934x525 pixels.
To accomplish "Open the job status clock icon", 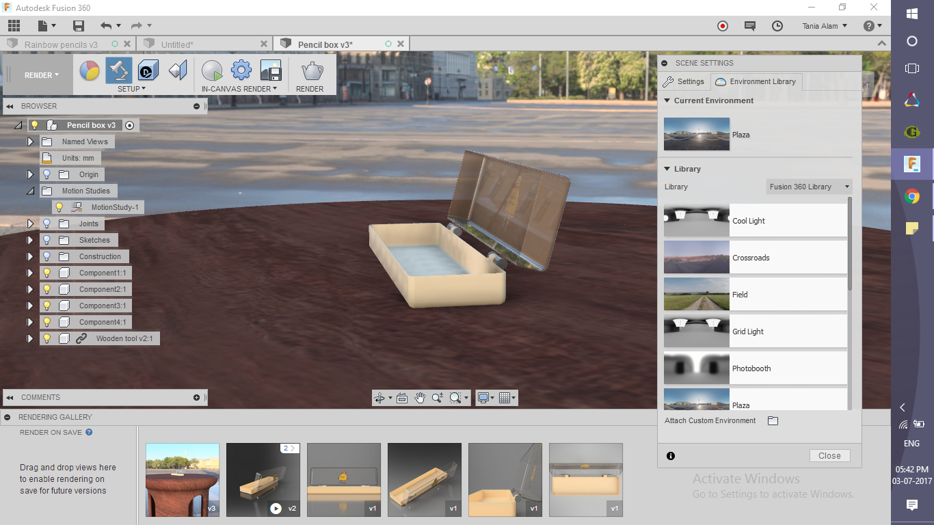I will click(777, 26).
